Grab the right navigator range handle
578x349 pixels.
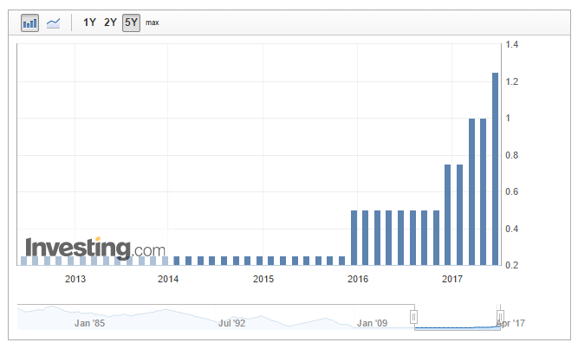click(500, 316)
